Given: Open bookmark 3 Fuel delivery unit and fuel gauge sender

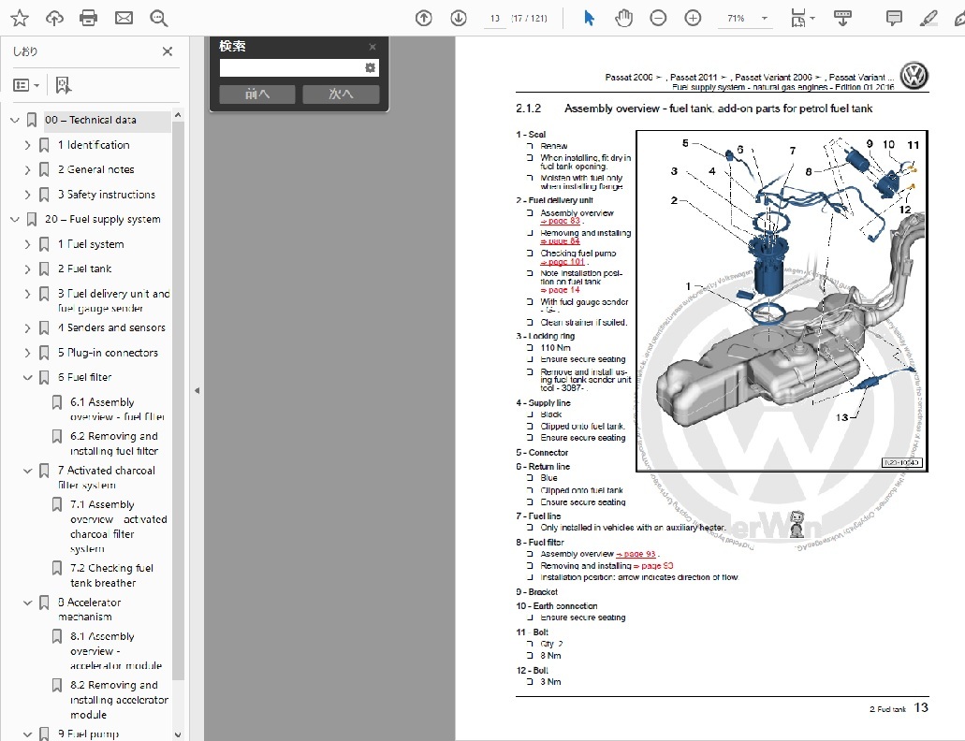Looking at the screenshot, I should click(x=114, y=300).
